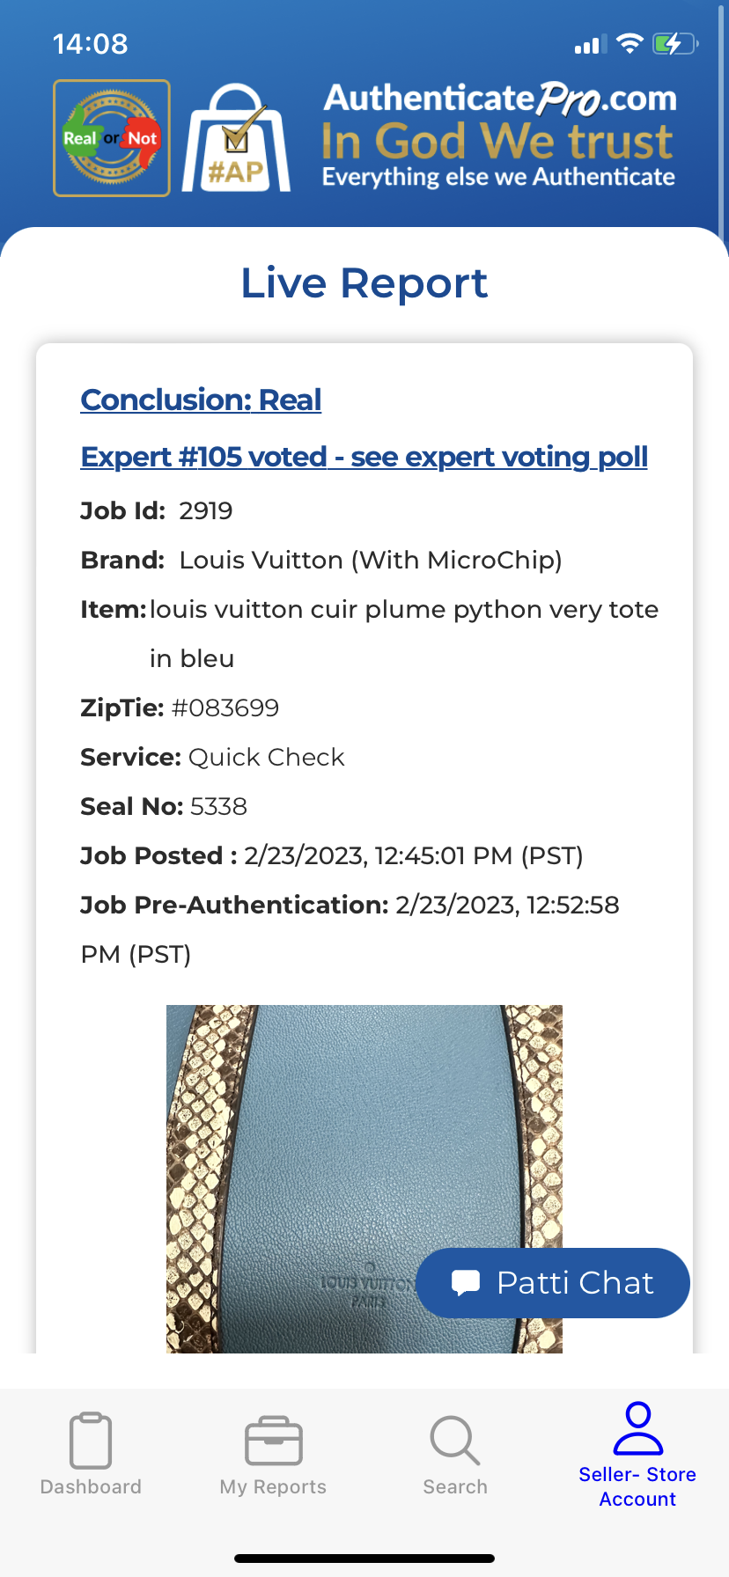Viewport: 729px width, 1577px height.
Task: Switch to the Dashboard tab
Action: pos(91,1455)
